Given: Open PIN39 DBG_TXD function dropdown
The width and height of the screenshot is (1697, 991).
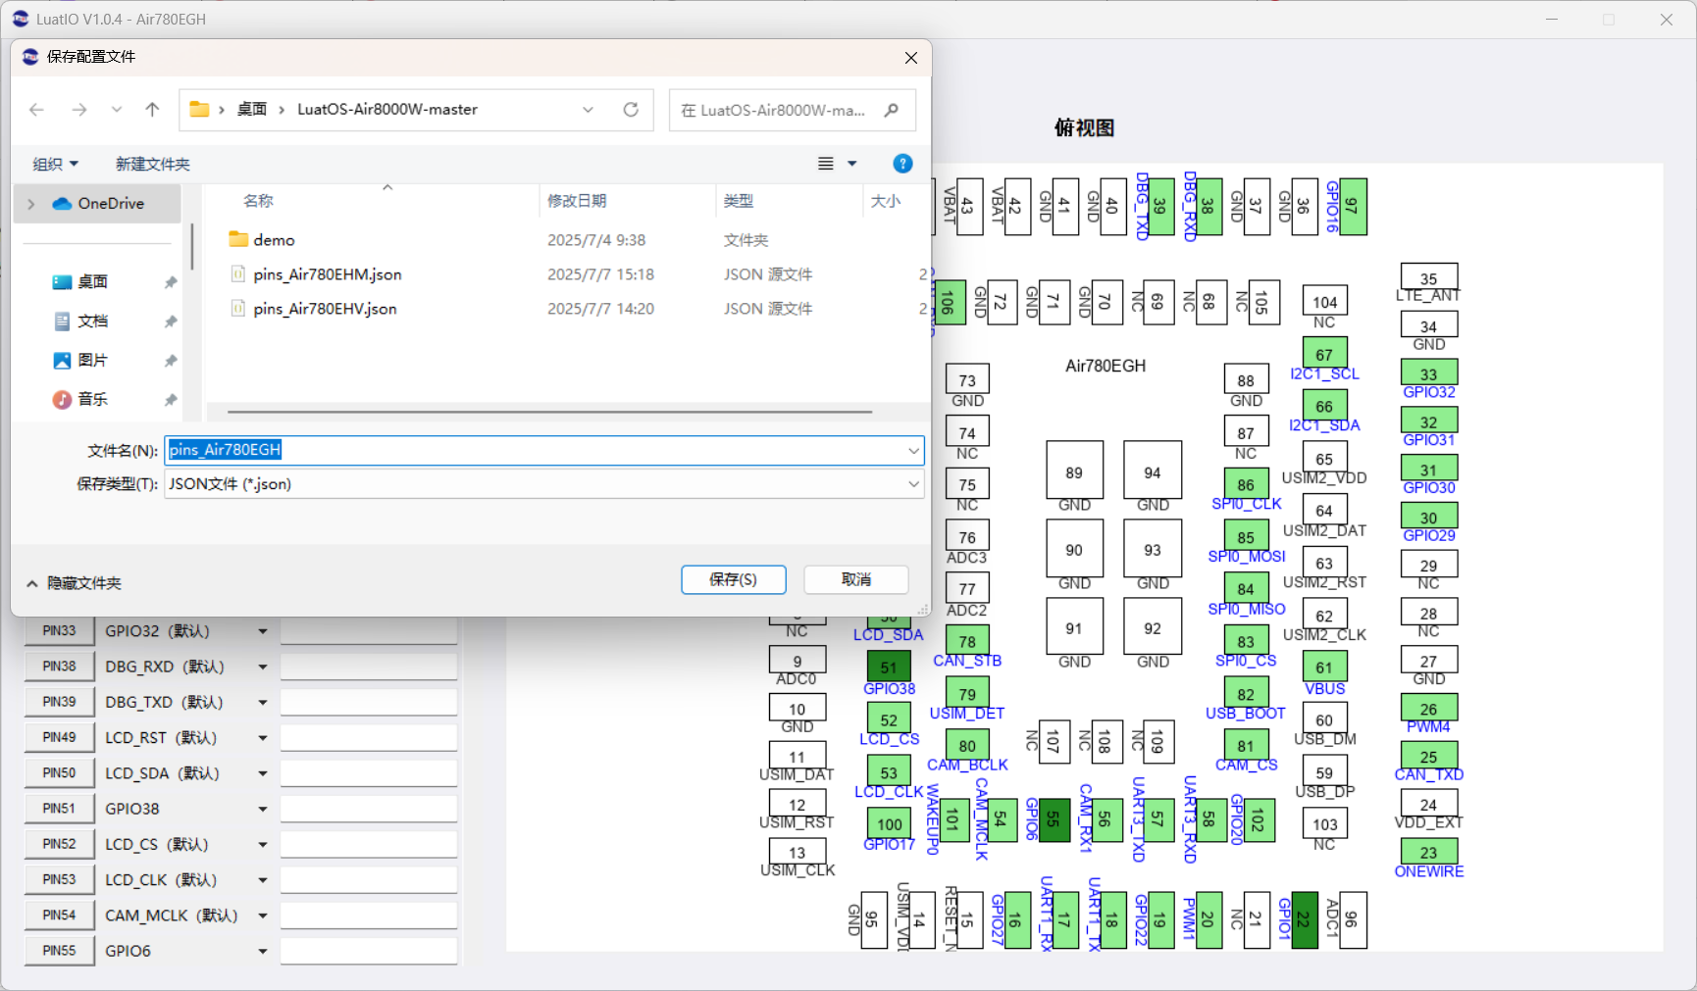Looking at the screenshot, I should tap(263, 703).
